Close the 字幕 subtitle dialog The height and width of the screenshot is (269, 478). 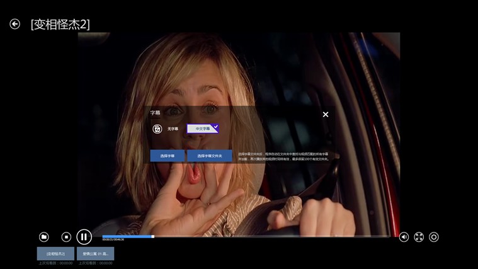(326, 115)
